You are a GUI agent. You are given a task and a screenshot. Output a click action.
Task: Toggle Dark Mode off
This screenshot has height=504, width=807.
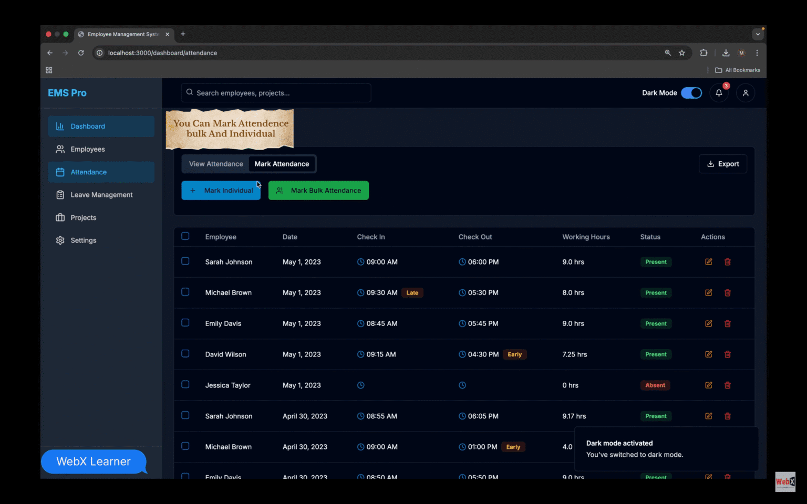[x=692, y=92]
